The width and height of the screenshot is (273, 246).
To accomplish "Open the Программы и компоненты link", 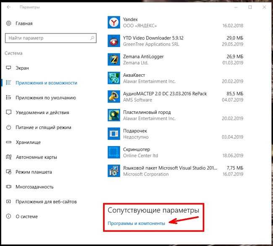I will point(136,223).
